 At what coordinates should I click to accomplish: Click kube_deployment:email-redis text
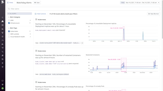[45, 30]
